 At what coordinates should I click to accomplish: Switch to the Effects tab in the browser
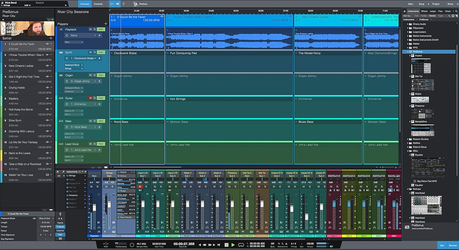(424, 11)
